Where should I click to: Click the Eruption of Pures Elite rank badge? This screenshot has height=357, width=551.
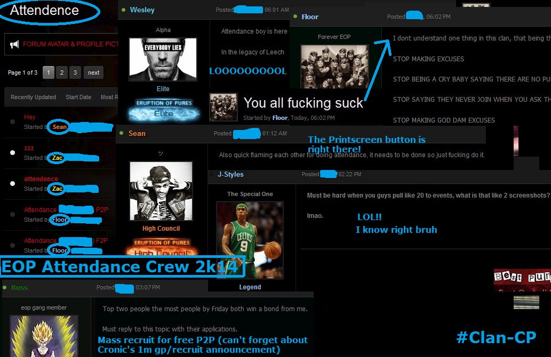164,110
